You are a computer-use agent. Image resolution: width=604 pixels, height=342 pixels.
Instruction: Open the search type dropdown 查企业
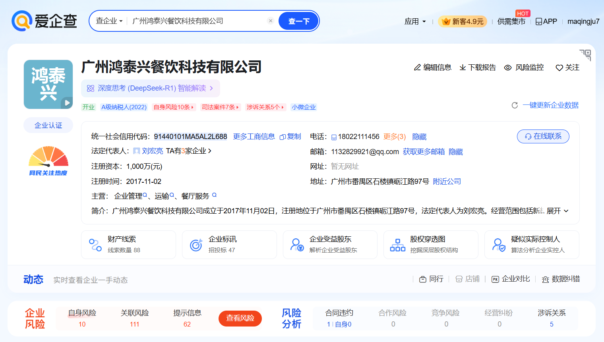click(x=109, y=21)
